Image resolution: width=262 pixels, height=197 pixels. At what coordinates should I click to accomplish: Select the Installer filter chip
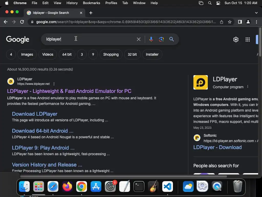(x=152, y=54)
